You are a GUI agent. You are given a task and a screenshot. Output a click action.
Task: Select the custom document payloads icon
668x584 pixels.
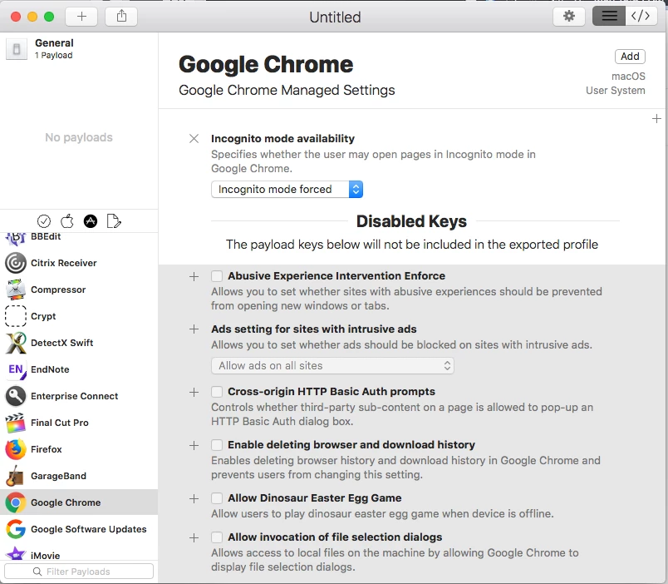click(x=114, y=221)
